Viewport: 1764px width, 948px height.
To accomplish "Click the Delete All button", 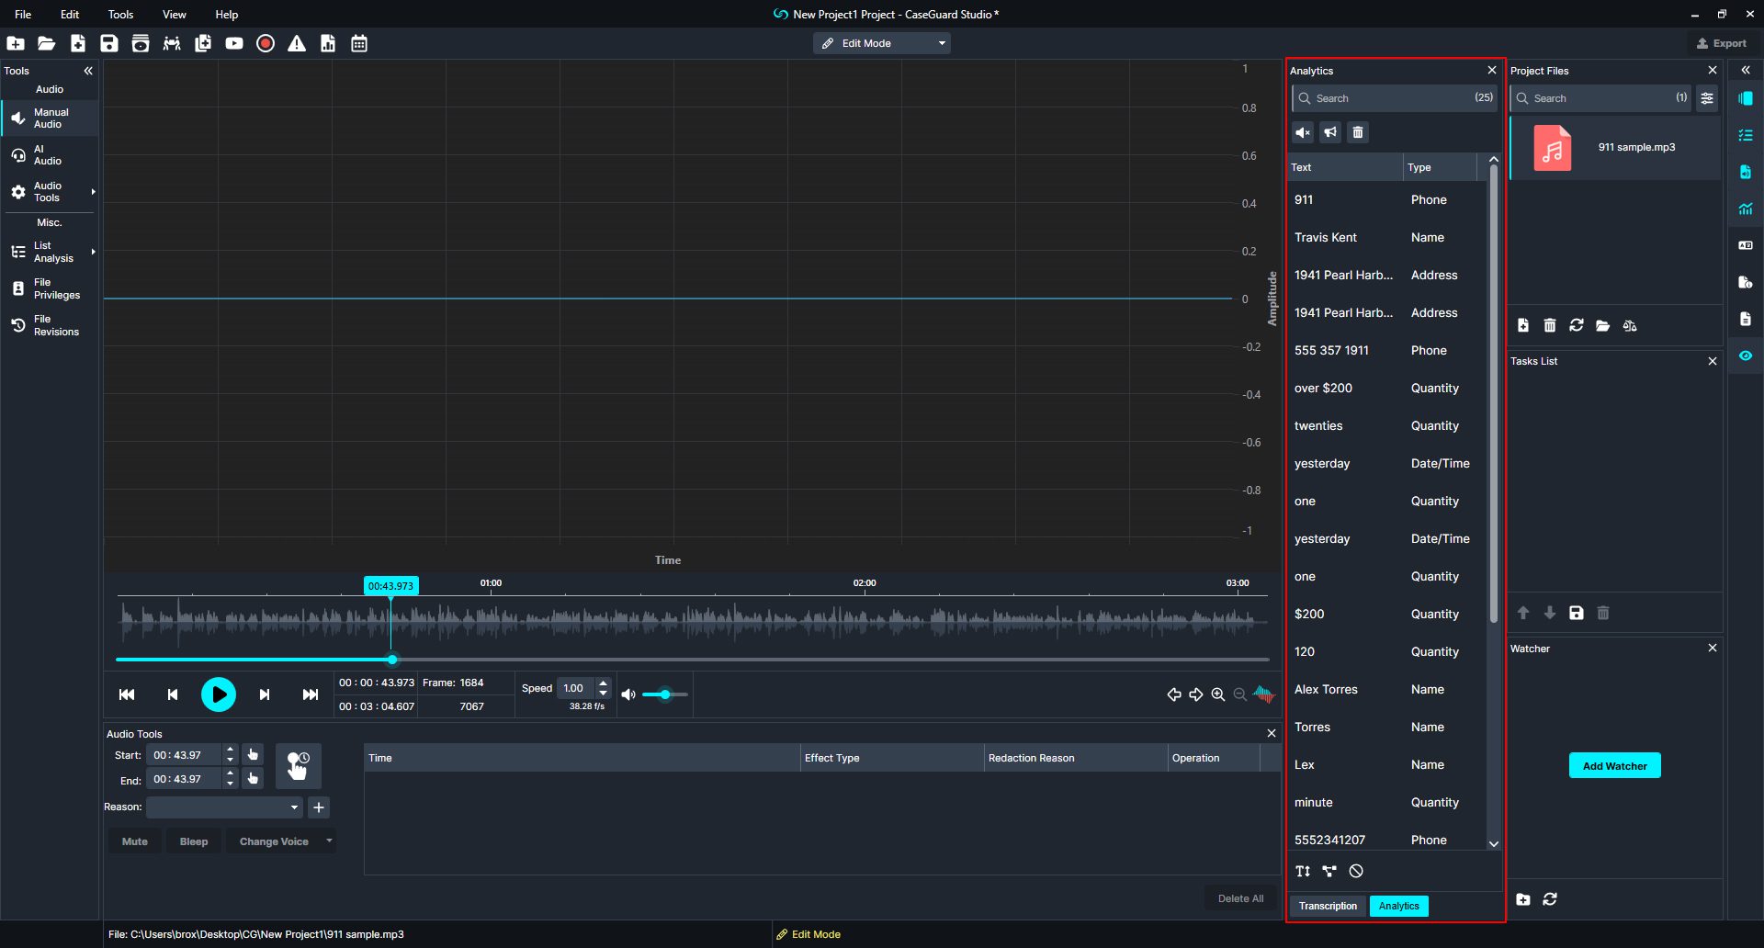I will 1240,898.
